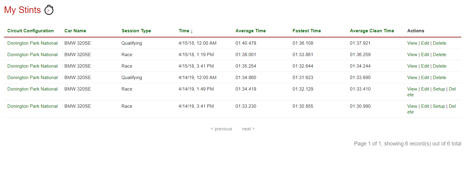Edit the 4/15/18 12:00 AM qualifying stint
This screenshot has height=188, width=470.
[425, 43]
